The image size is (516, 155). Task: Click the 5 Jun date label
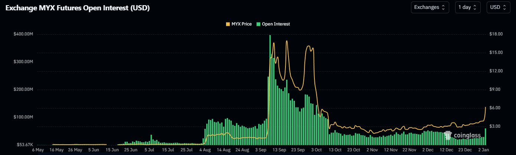94,151
